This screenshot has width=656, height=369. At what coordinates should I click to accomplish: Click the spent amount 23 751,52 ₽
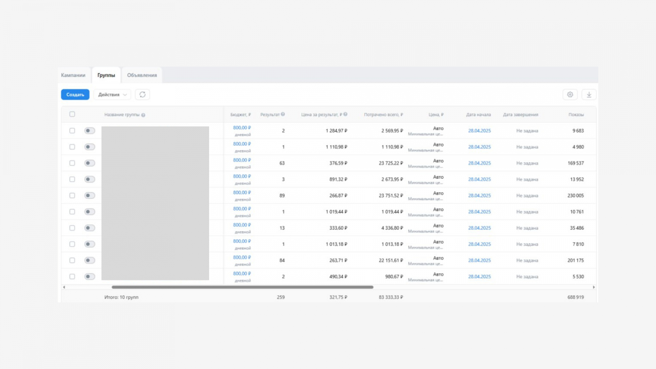point(391,196)
